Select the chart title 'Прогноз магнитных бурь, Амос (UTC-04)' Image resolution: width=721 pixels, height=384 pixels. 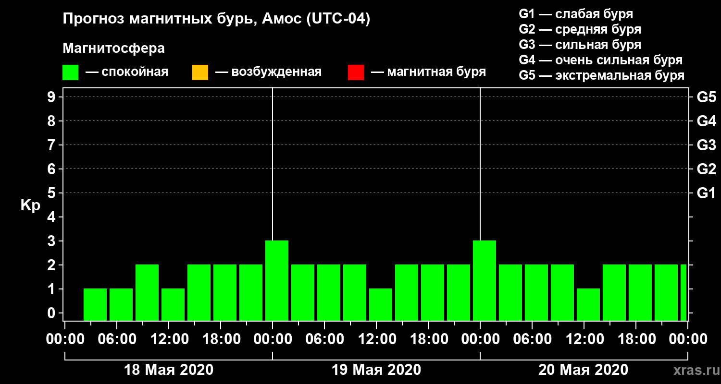(216, 20)
